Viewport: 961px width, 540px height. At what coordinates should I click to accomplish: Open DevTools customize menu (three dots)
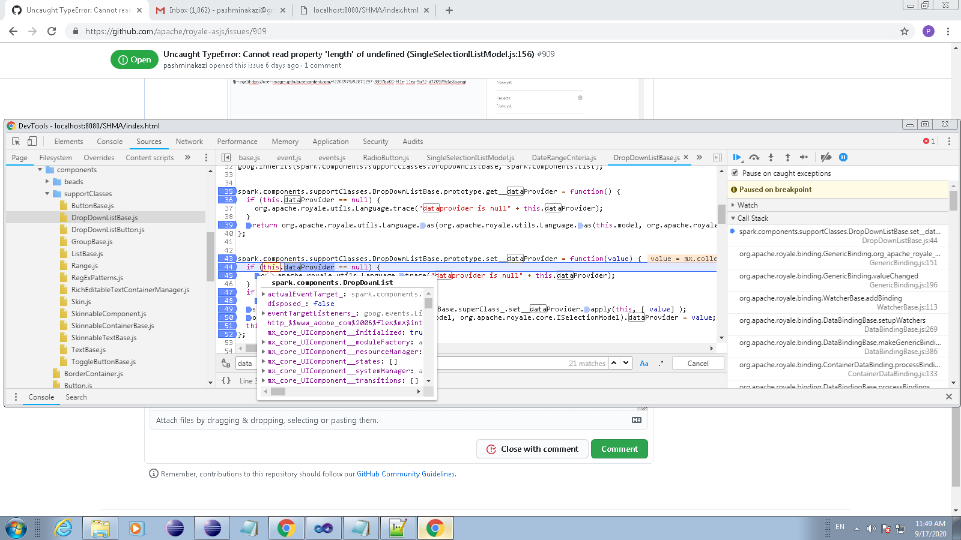click(949, 142)
